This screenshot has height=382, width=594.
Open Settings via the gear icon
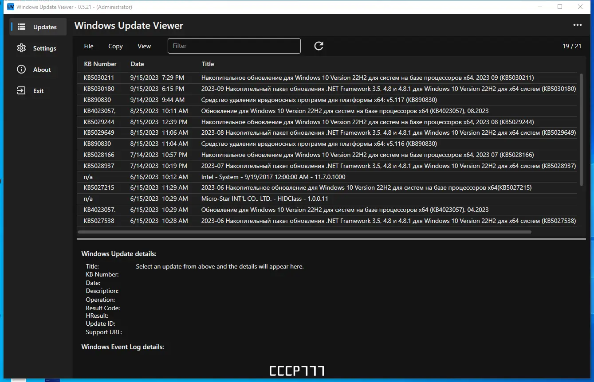(21, 48)
